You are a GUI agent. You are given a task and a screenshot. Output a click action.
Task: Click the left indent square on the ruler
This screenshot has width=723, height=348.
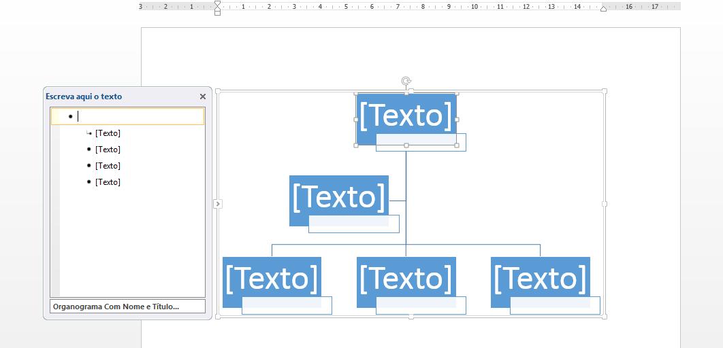point(217,13)
